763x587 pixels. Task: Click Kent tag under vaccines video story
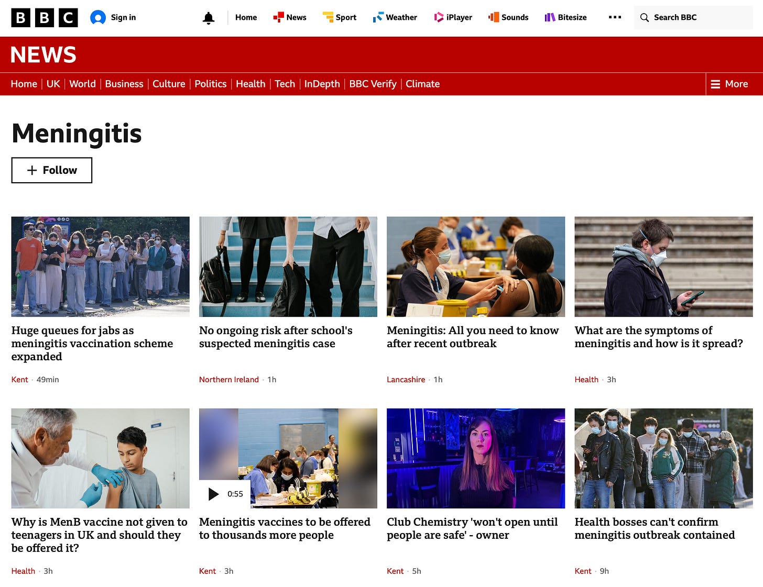tap(208, 571)
